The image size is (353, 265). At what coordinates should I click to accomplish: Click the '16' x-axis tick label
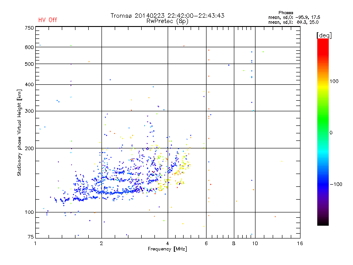click(300, 243)
